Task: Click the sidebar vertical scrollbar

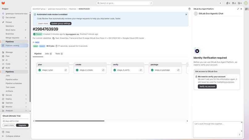Action: pyautogui.click(x=30, y=57)
